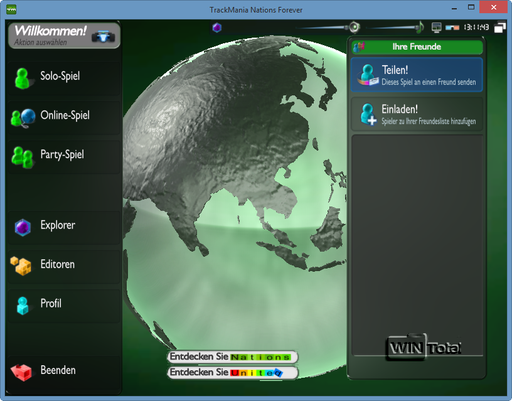Click the green Solo-Spiel player icon

(23, 78)
